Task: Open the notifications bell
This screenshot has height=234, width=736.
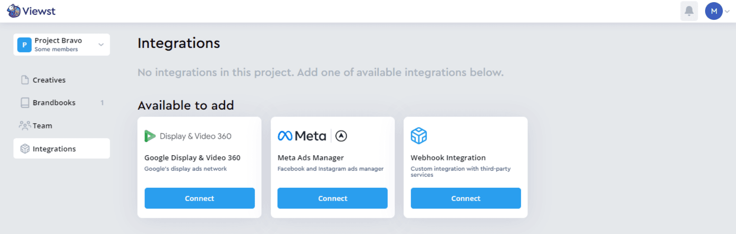Action: point(689,11)
